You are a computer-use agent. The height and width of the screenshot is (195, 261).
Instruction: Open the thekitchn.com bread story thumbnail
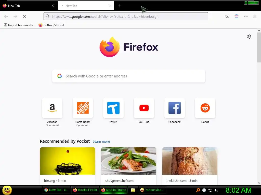190,161
